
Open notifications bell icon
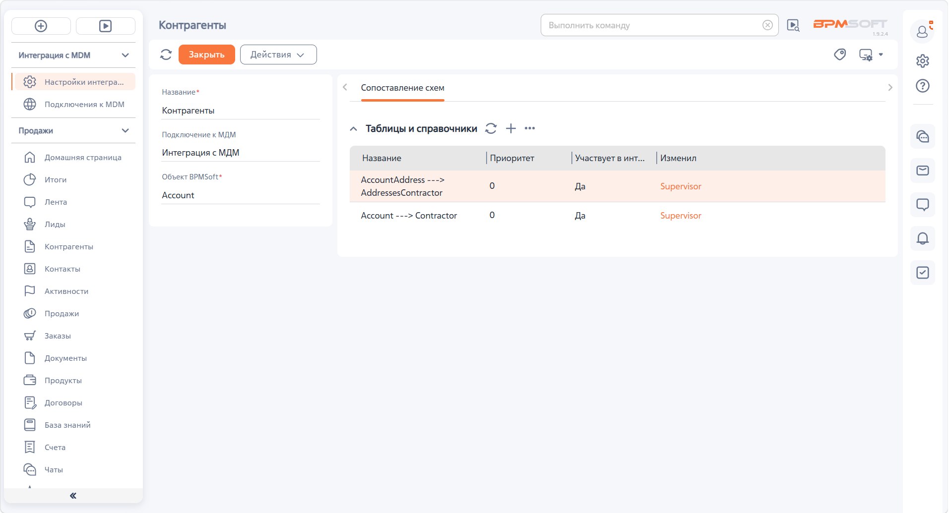tap(923, 238)
